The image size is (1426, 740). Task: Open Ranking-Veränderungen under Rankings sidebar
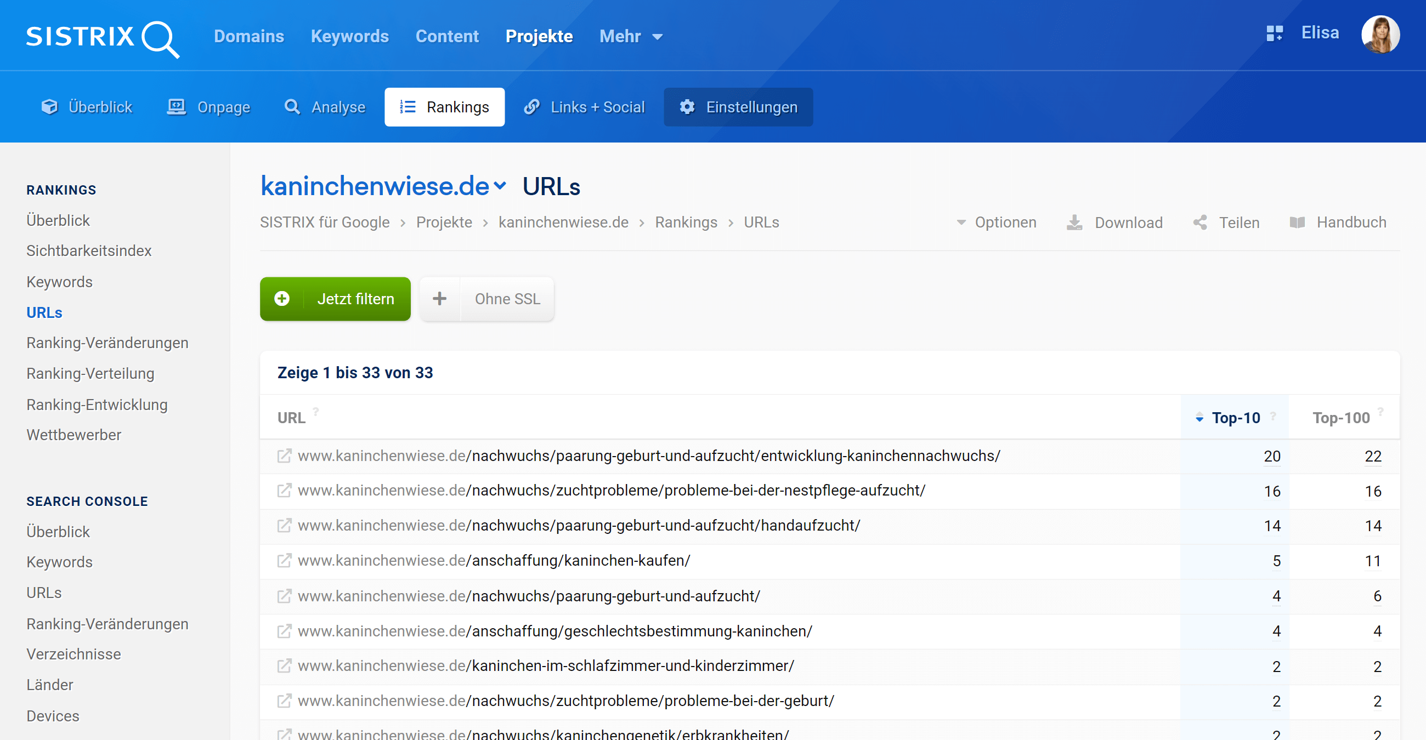click(107, 343)
